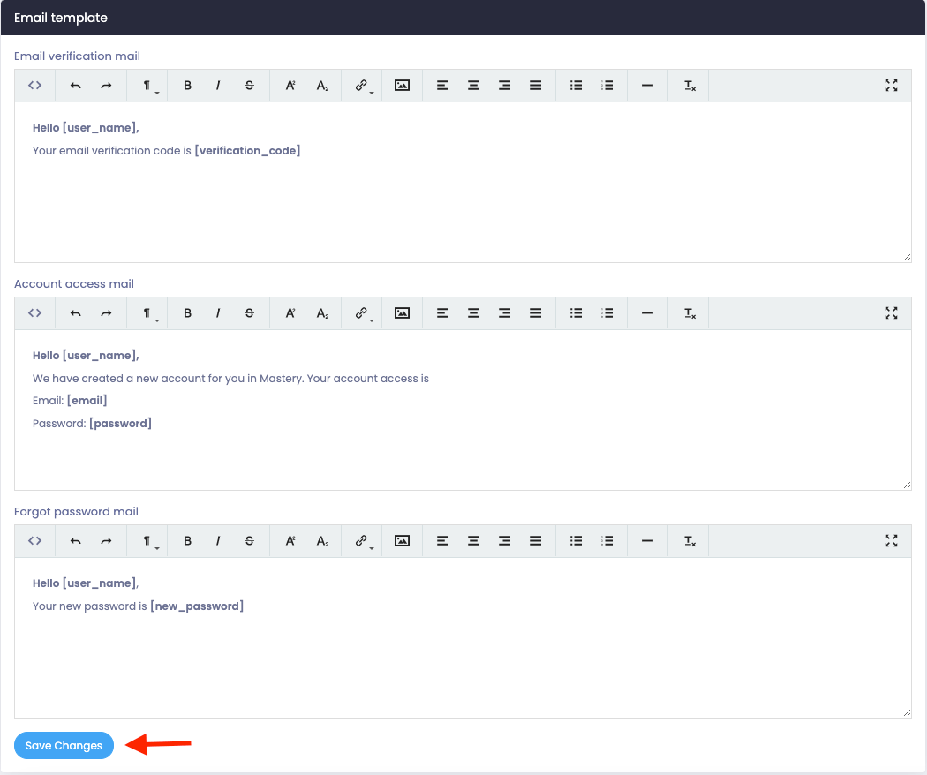Redo in Email verification mail editor
927x775 pixels.
[x=106, y=86]
